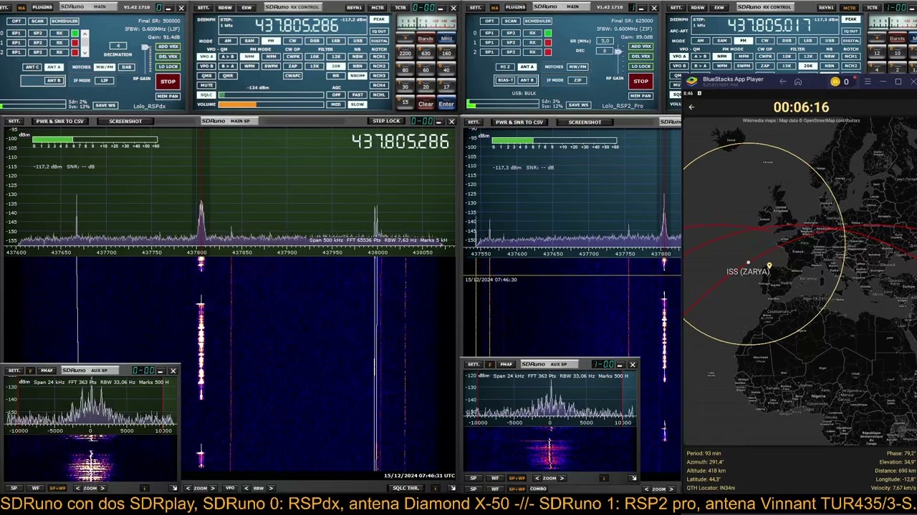Click SP1 for VRX 0 in left Main
917x515 pixels.
(x=16, y=33)
